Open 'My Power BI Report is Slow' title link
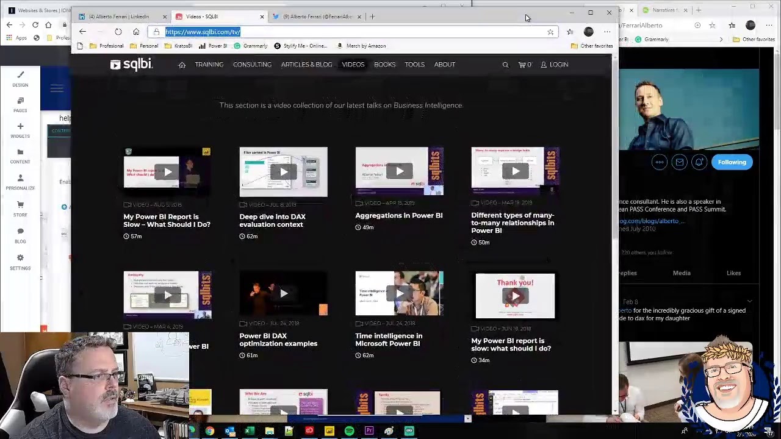This screenshot has width=781, height=439. point(167,221)
